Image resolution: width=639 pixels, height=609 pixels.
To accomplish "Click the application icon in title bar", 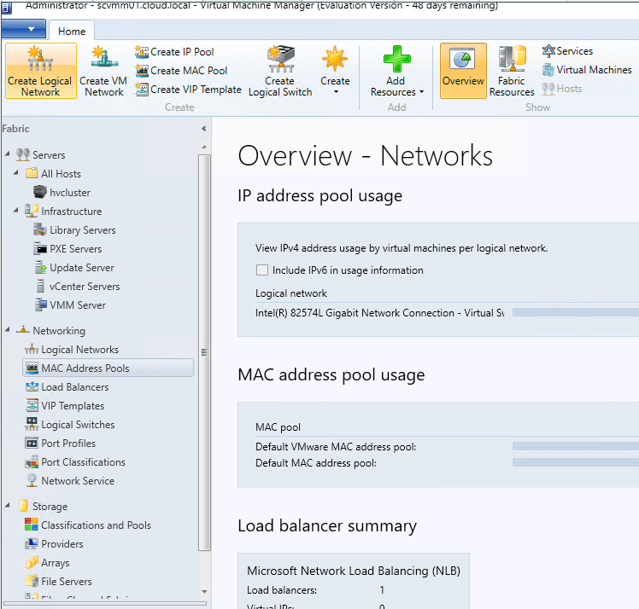I will 7,8.
